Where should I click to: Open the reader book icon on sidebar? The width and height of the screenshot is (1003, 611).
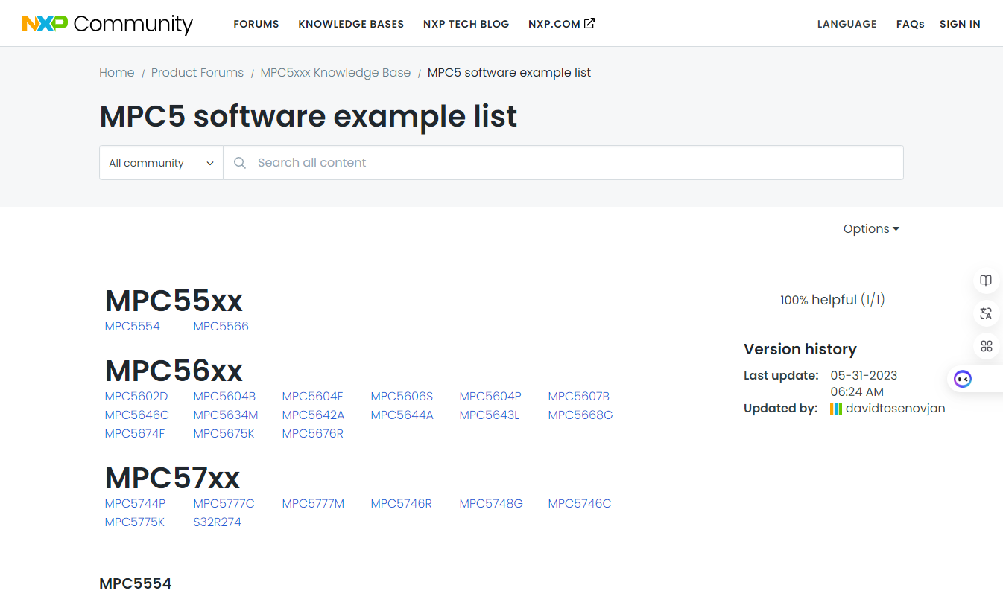click(x=986, y=281)
